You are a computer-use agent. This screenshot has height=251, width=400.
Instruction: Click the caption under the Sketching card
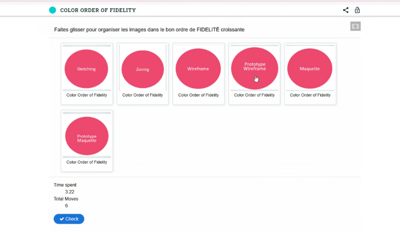[x=87, y=95]
